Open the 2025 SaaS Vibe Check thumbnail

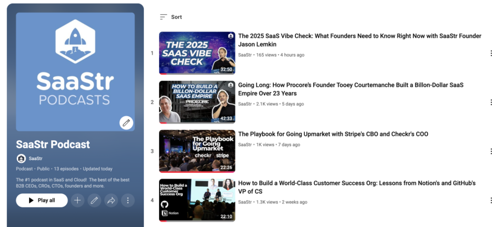tap(197, 53)
